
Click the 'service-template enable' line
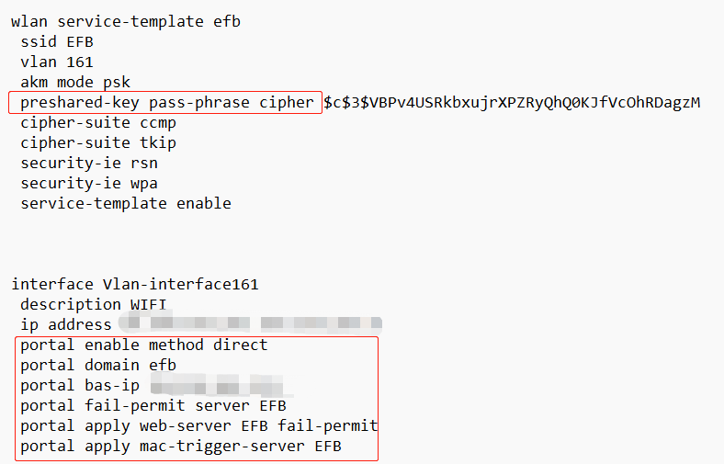(x=126, y=203)
